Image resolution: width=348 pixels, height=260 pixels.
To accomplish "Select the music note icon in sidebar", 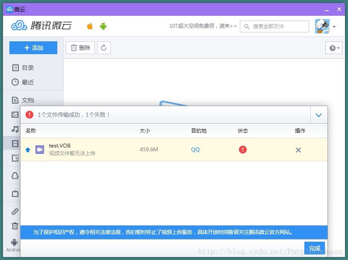I will point(15,129).
